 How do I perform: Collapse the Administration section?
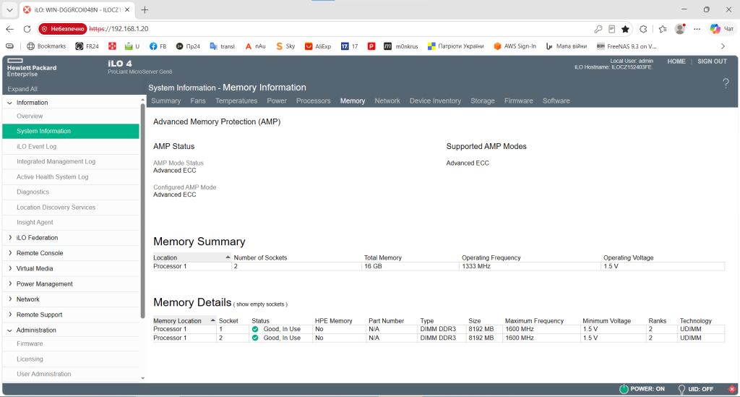(x=10, y=330)
